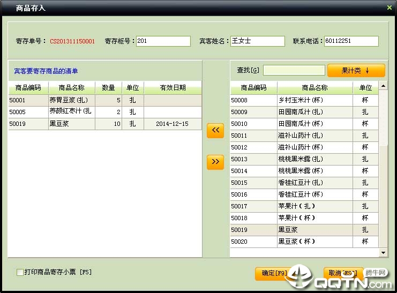Click the >> move-right arrow button
This screenshot has height=293, width=397.
(x=215, y=161)
